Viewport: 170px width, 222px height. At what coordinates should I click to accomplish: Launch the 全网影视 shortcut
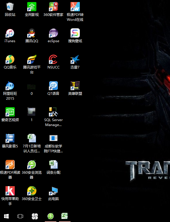tap(32, 7)
